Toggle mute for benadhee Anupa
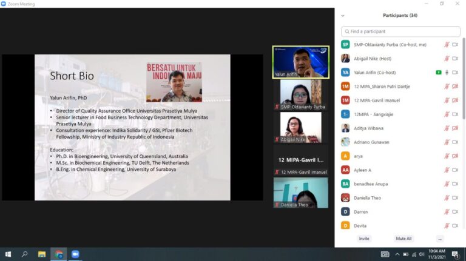The height and width of the screenshot is (261, 466). [x=447, y=184]
